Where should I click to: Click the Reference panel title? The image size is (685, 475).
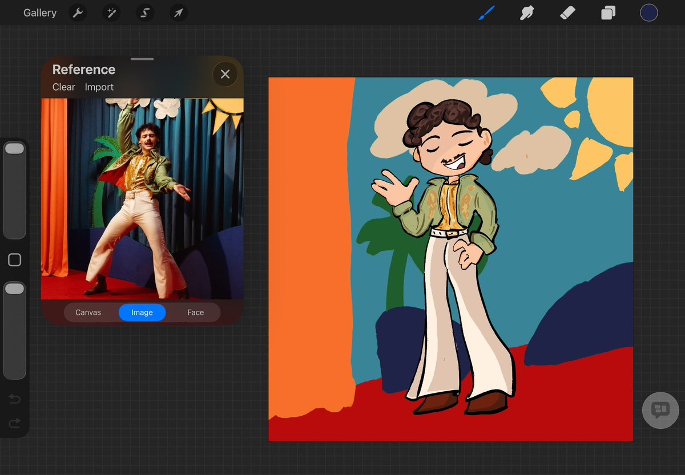84,70
